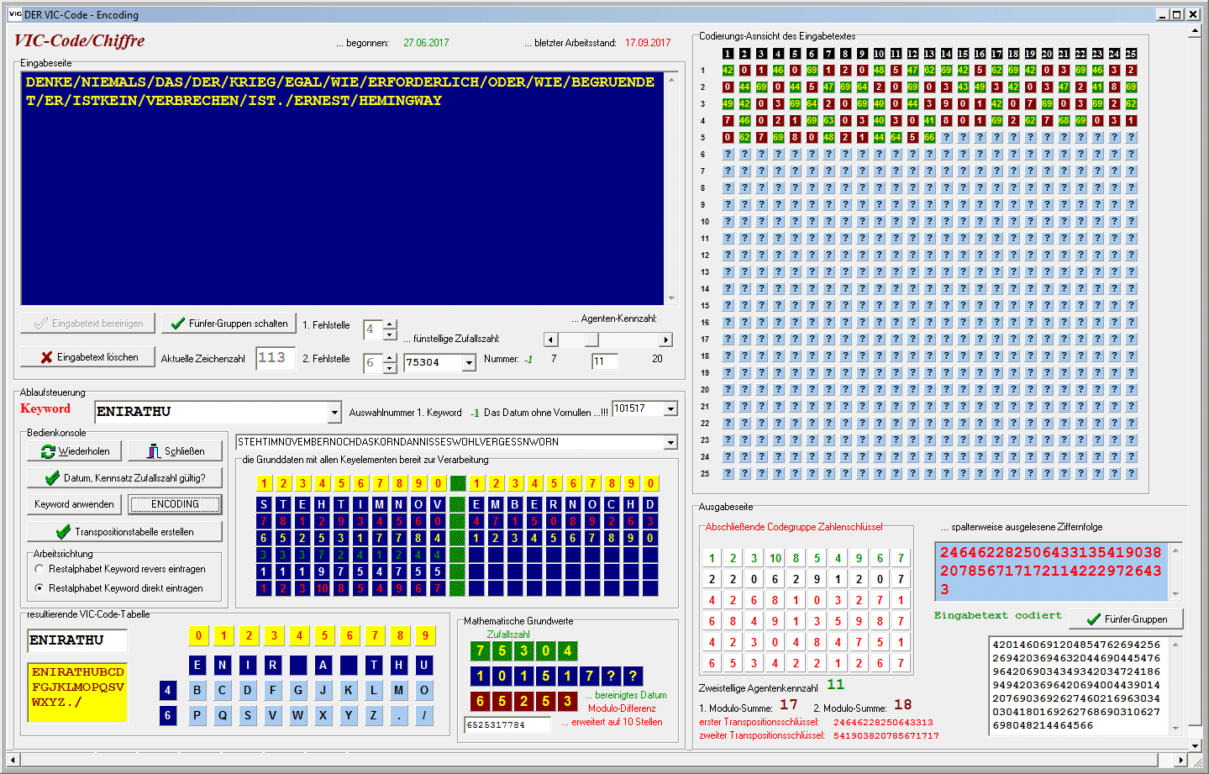
Task: Click the Aktuelle Zeichenzahl field 113
Action: 276,358
